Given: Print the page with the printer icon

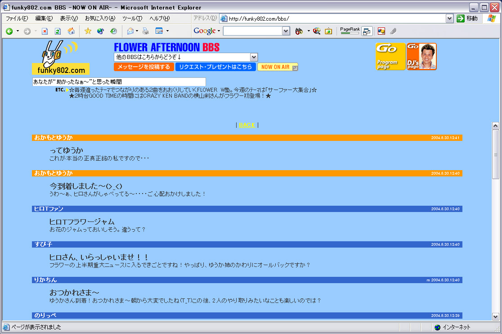Looking at the screenshot, I should tap(145, 31).
